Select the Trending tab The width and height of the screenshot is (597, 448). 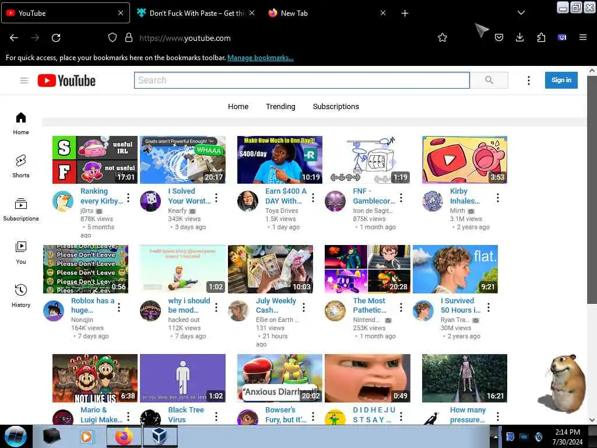[x=280, y=107]
